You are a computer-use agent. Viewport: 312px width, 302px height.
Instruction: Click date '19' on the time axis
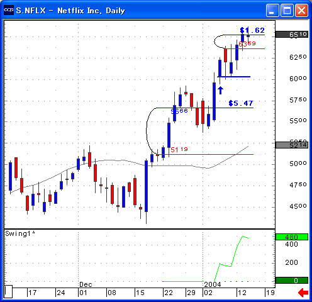click(x=270, y=293)
